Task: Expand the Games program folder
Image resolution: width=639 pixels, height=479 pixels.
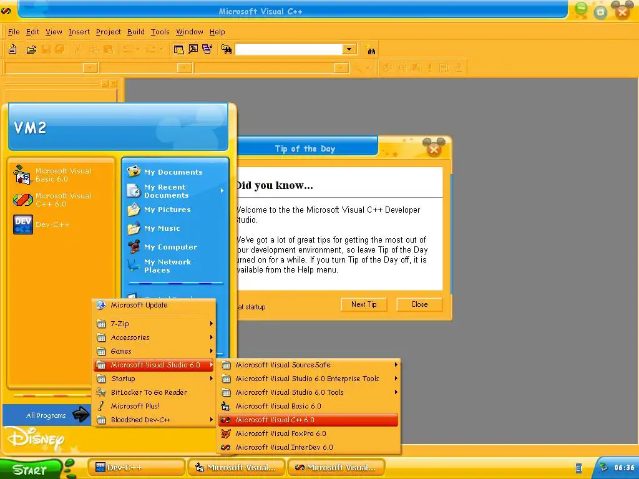Action: point(155,351)
